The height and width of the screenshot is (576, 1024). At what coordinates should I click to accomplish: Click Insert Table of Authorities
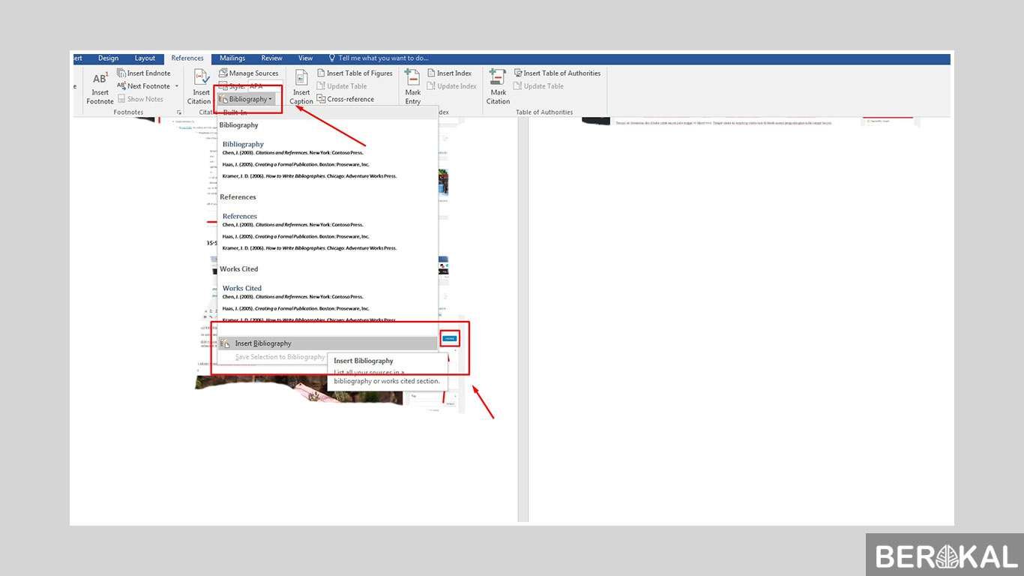[x=557, y=73]
